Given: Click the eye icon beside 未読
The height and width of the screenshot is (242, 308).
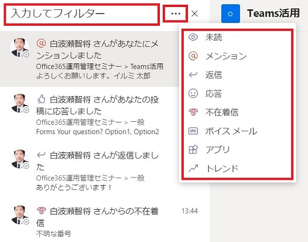Looking at the screenshot, I should (193, 37).
